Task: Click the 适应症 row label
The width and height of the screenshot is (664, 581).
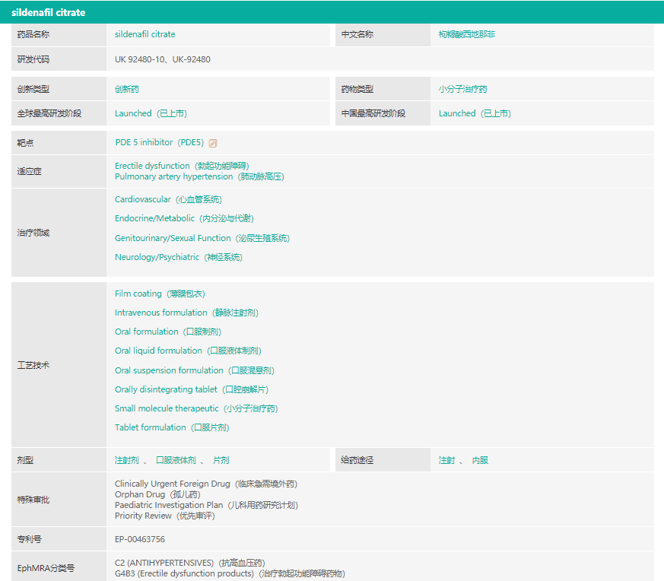Action: [x=29, y=171]
